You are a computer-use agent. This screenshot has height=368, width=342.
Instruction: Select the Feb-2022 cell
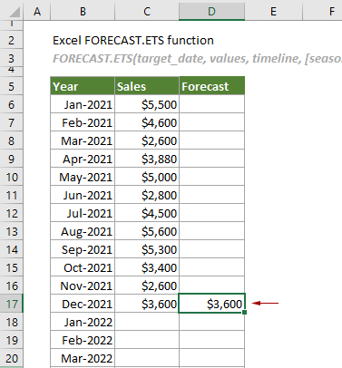point(83,340)
